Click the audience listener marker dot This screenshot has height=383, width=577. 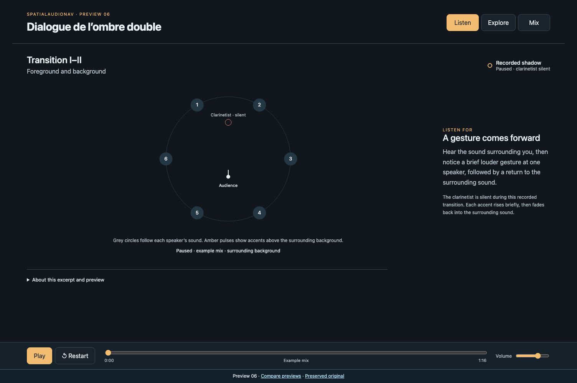(x=228, y=177)
